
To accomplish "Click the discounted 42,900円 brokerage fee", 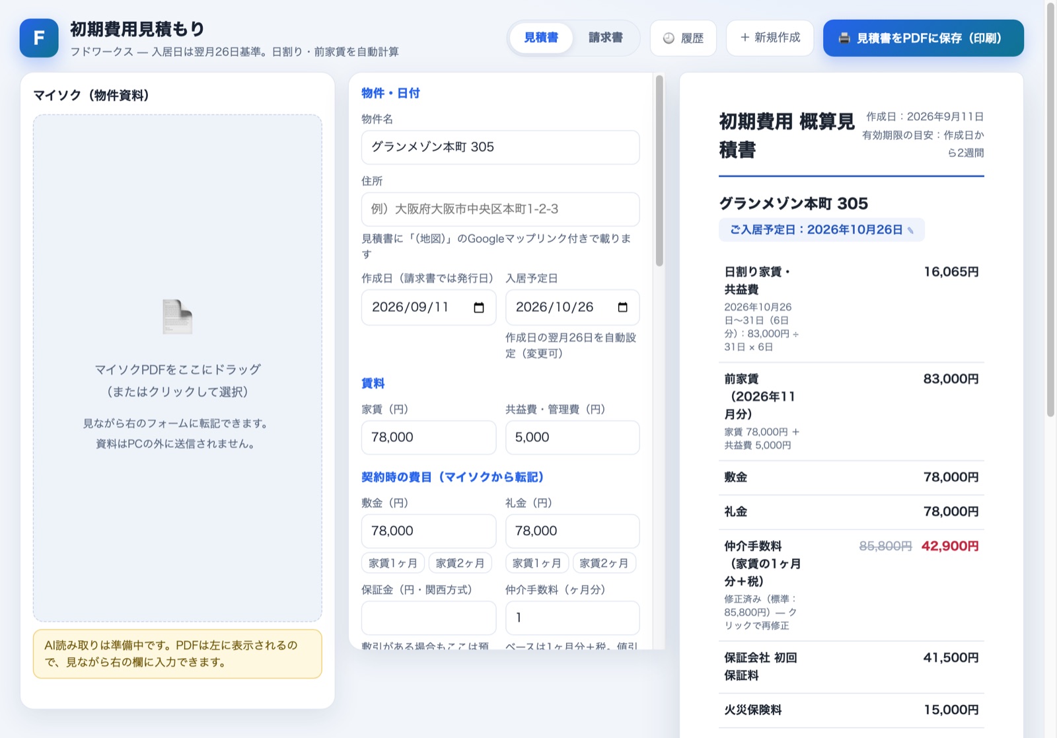I will tap(949, 546).
